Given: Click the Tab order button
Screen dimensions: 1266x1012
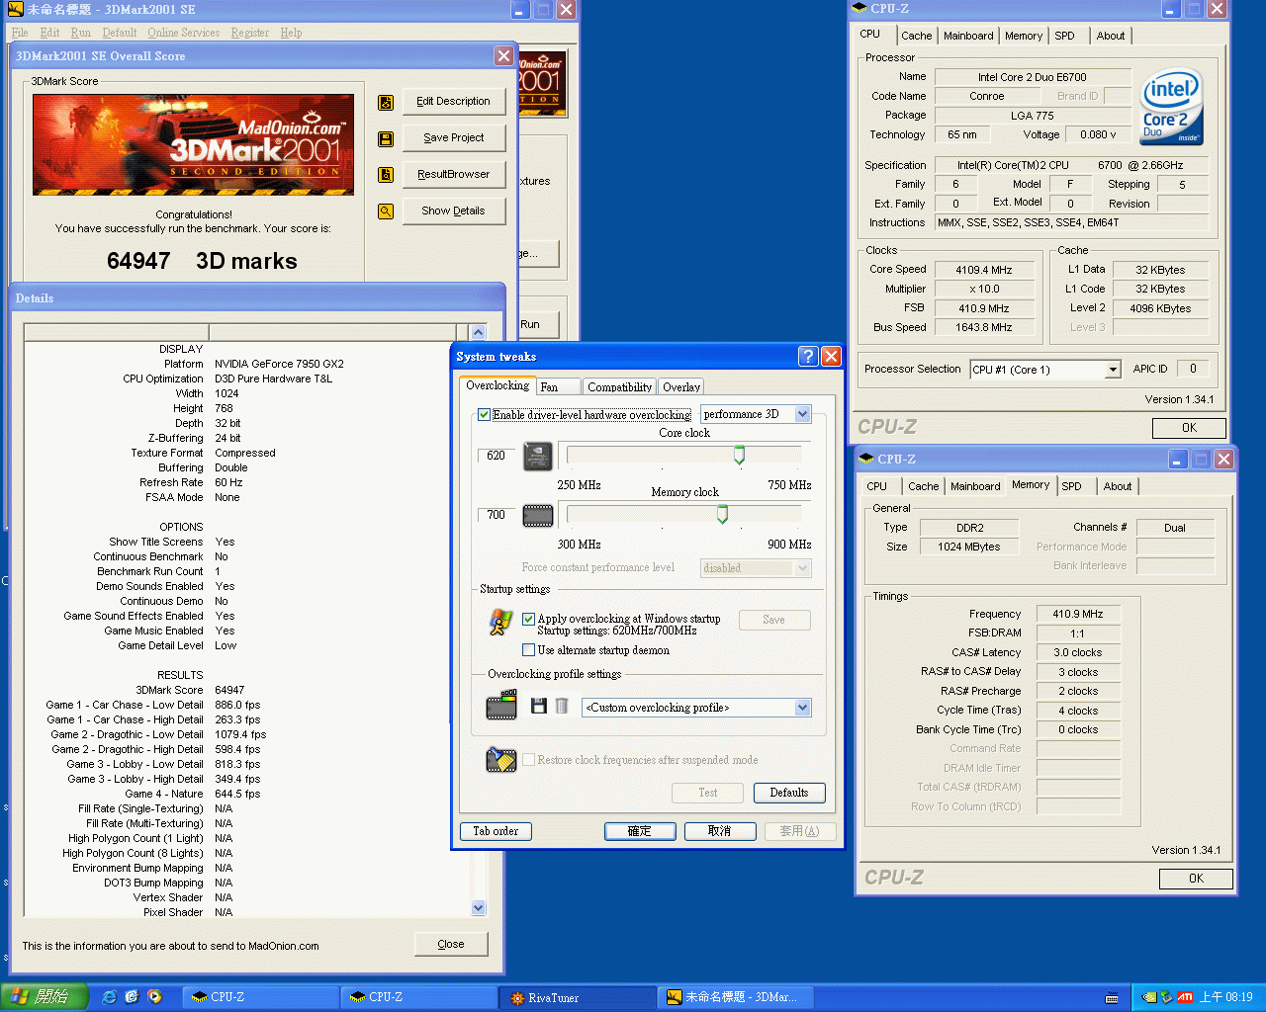Looking at the screenshot, I should pyautogui.click(x=496, y=832).
